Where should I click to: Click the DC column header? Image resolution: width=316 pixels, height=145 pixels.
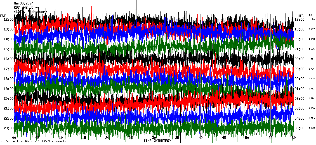point(310,15)
